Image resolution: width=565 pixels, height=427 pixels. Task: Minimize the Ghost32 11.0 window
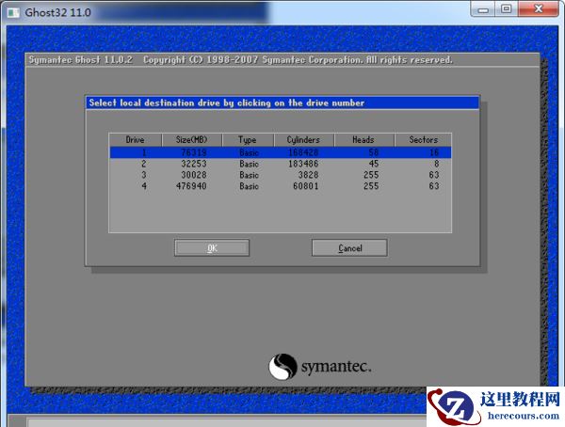(x=483, y=9)
